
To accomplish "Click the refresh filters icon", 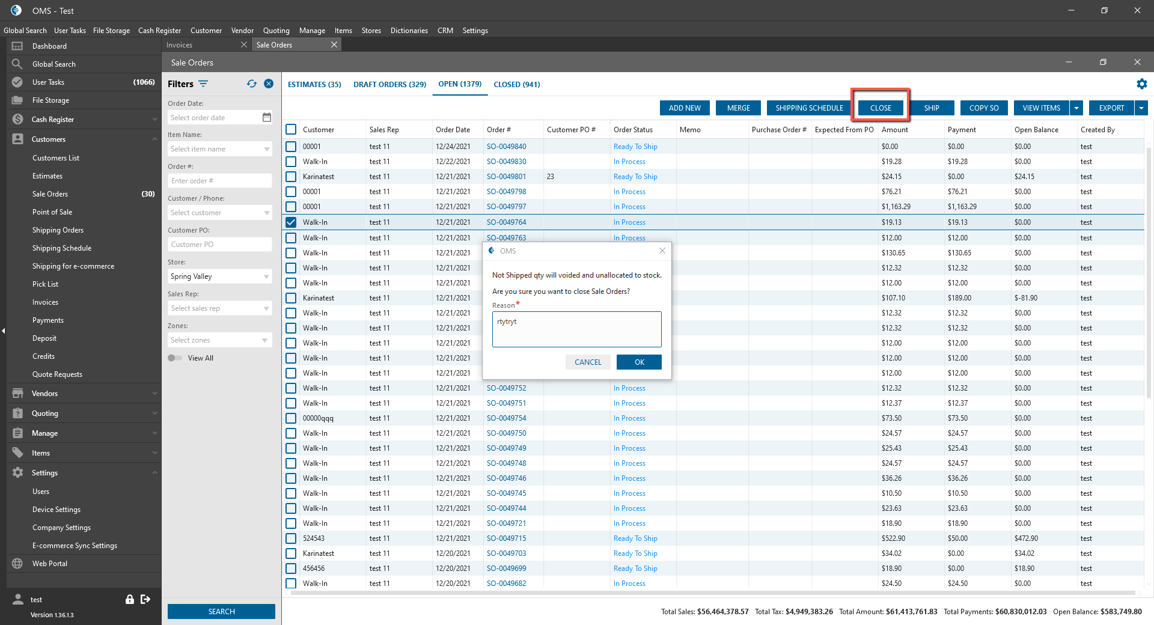I will pyautogui.click(x=251, y=84).
